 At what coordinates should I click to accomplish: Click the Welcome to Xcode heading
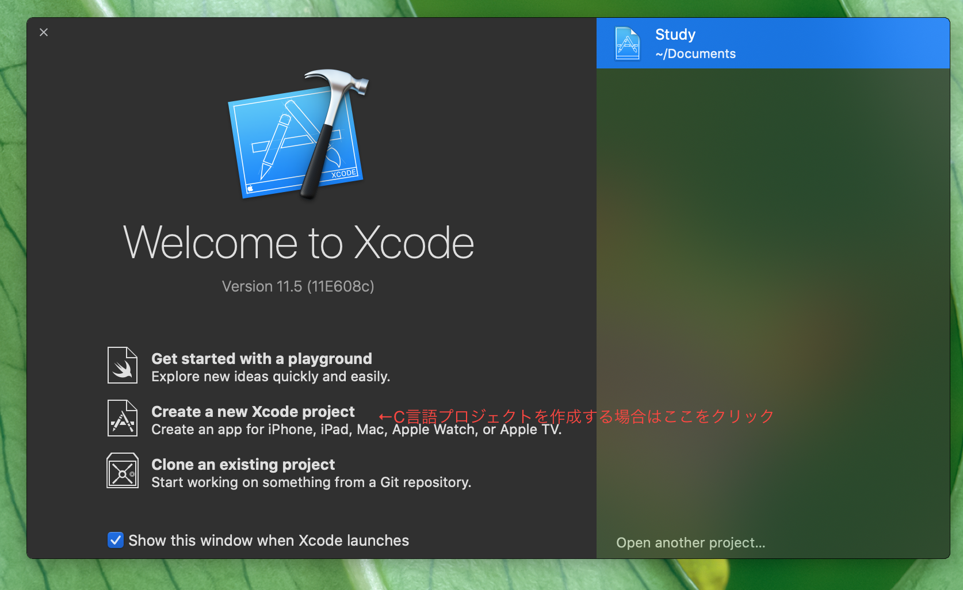tap(299, 243)
